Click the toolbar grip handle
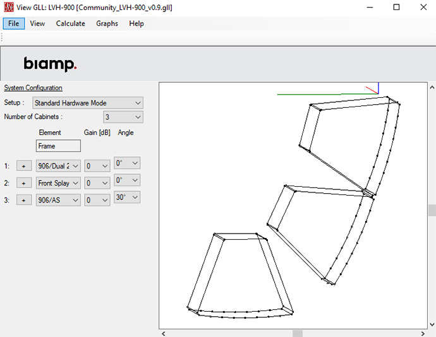 pos(2,37)
